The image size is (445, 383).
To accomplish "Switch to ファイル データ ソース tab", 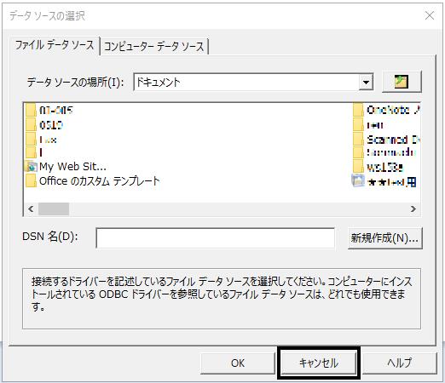I will pyautogui.click(x=55, y=45).
